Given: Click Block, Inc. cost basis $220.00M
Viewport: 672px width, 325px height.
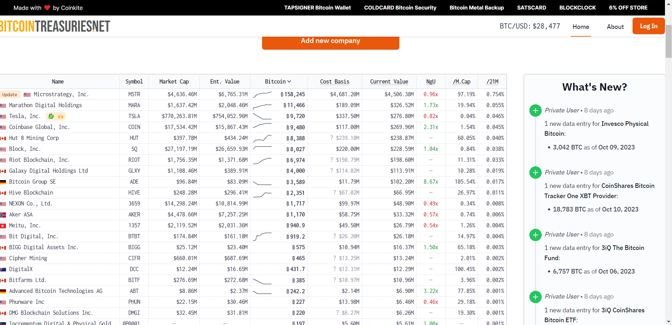Looking at the screenshot, I should click(348, 149).
